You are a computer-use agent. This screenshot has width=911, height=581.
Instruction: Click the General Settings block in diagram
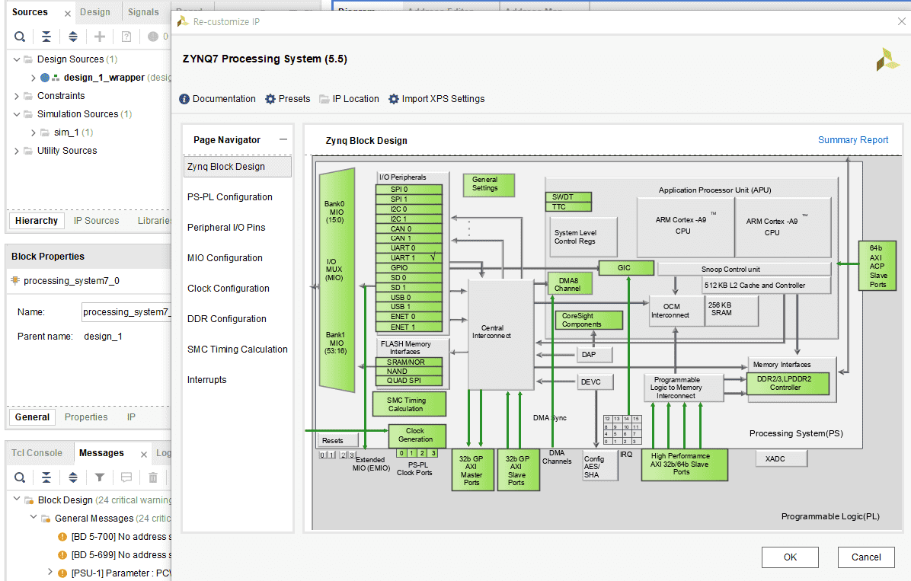click(488, 185)
